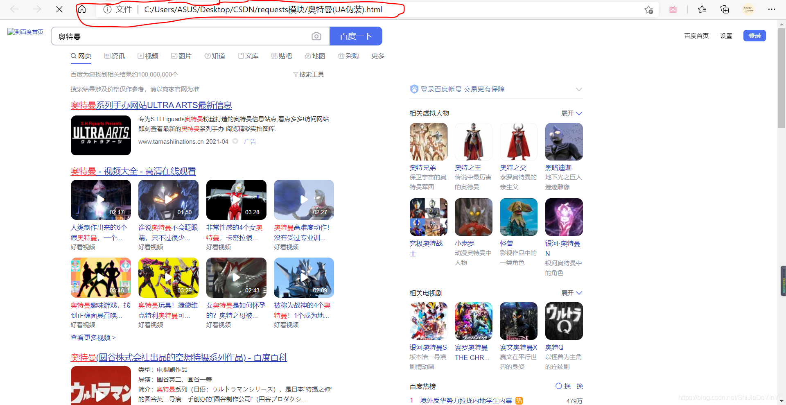
Task: Open the 奥特Q show thumbnail
Action: 564,321
